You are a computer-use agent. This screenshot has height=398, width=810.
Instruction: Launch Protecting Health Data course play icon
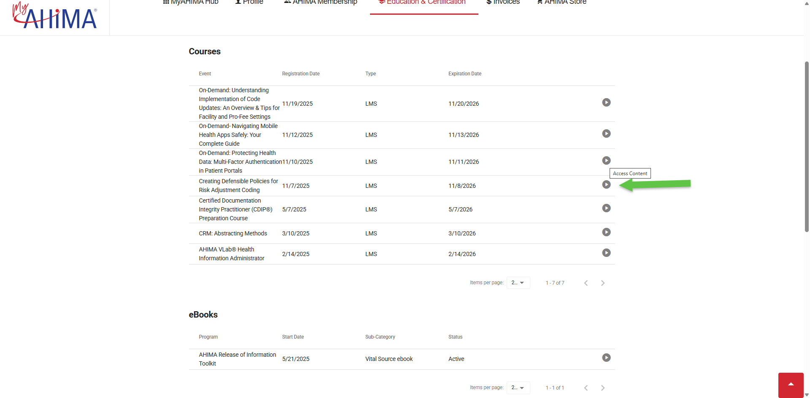[606, 160]
